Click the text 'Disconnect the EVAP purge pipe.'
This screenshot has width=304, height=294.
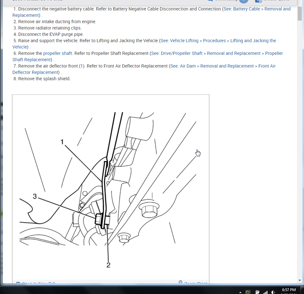(51, 34)
